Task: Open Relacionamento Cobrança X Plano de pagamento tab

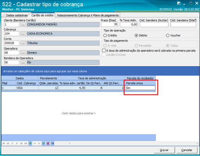Action: tap(88, 16)
